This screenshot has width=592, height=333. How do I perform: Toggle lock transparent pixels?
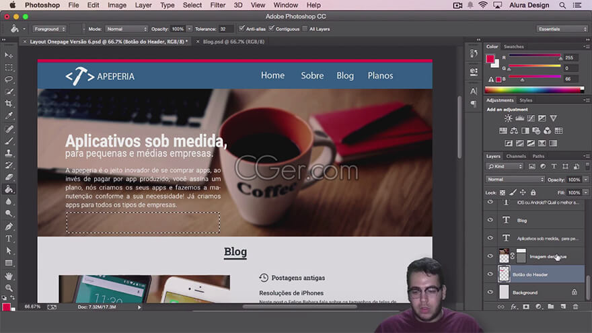point(503,192)
